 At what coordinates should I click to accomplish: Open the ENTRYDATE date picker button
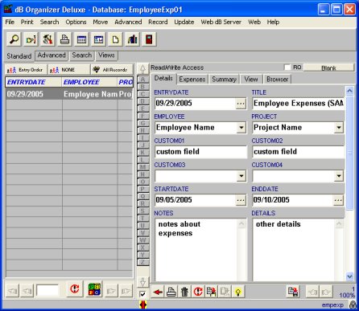(241, 104)
